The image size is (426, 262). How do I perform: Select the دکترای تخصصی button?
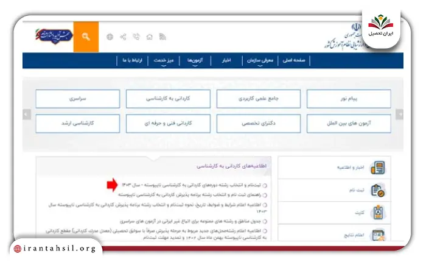[259, 124]
